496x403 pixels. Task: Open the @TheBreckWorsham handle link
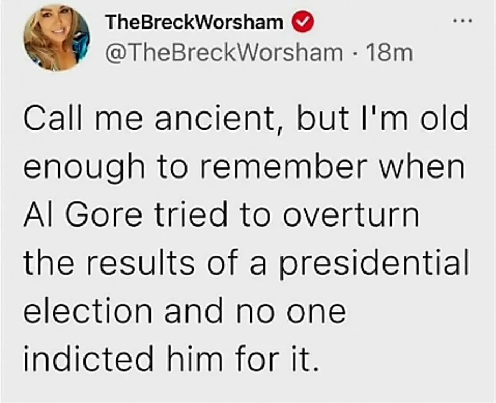point(223,52)
